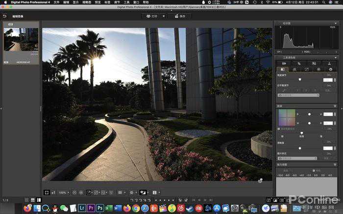Click the 打印 print button
The image size is (343, 214).
[x=151, y=16]
